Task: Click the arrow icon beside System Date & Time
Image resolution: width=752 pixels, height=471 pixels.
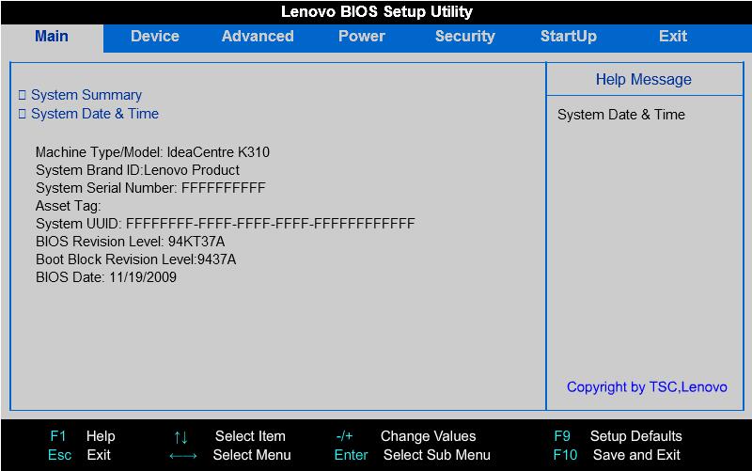Action: (23, 114)
